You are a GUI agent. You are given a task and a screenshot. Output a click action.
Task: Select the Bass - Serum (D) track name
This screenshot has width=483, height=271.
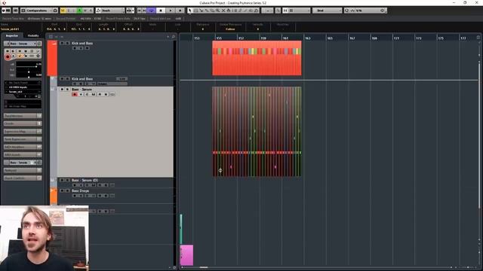point(85,181)
